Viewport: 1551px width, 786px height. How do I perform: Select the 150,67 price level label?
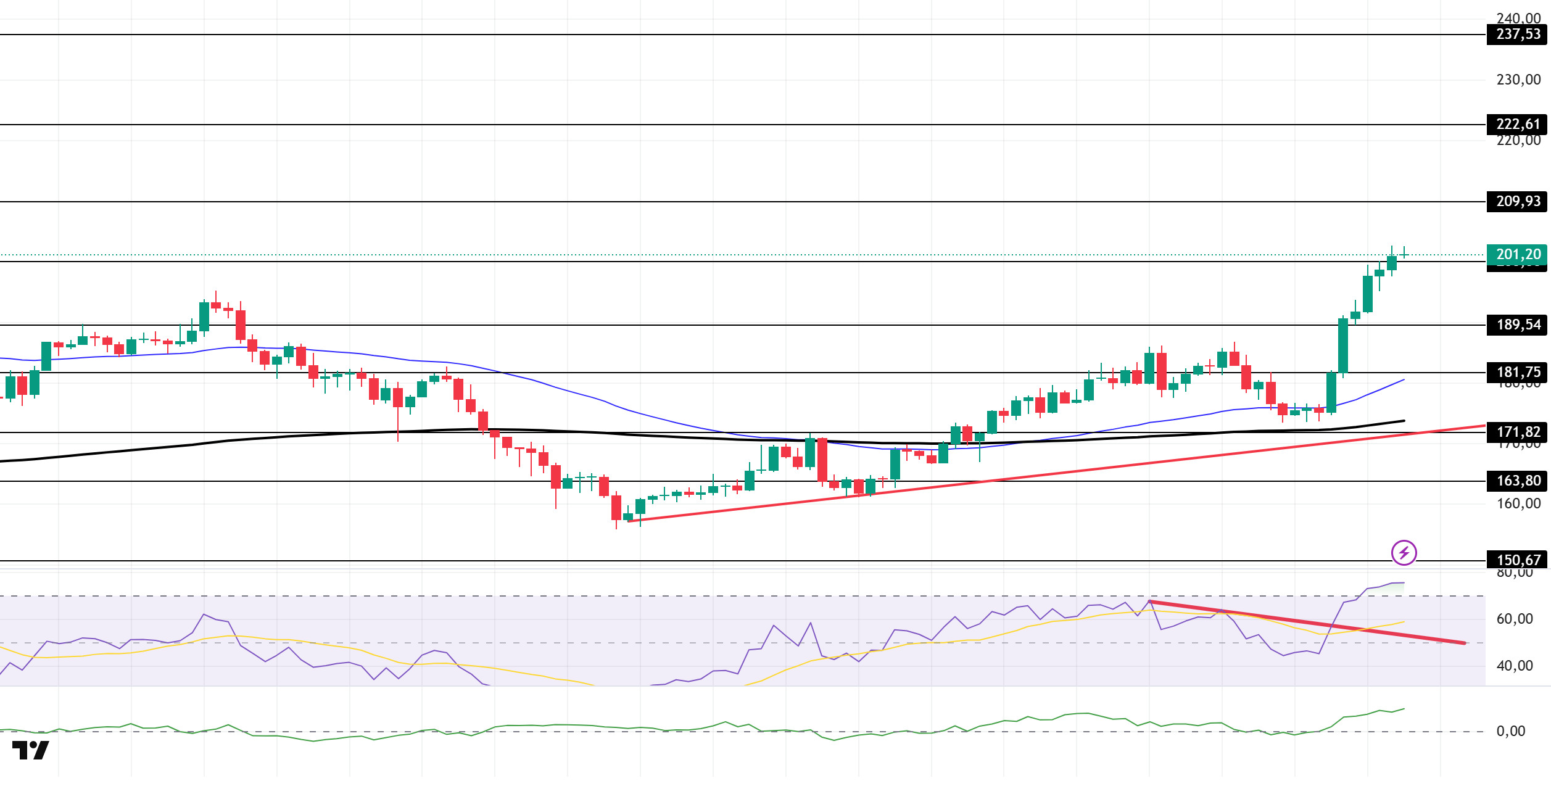(x=1517, y=560)
